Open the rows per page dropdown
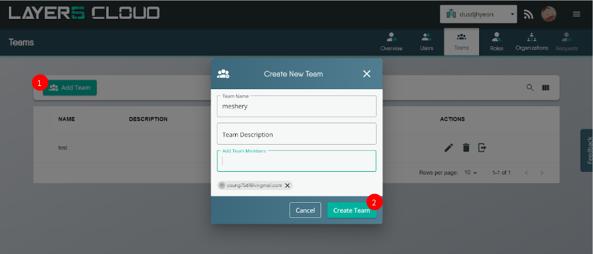 471,172
